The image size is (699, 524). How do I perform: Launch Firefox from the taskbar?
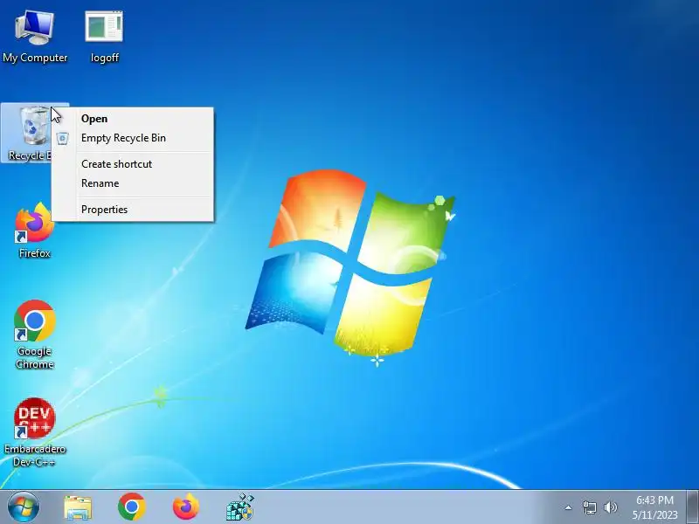click(x=186, y=507)
